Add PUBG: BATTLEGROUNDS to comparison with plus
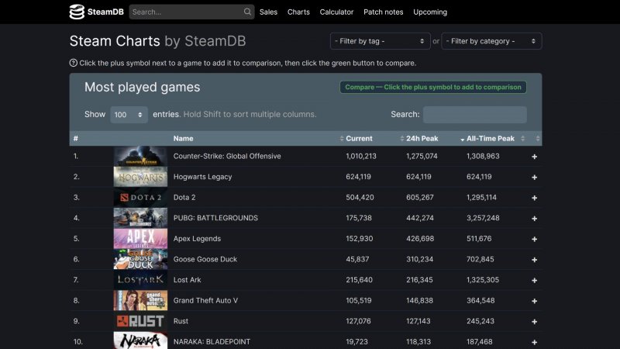Screen dimensions: 620x349 [534, 219]
